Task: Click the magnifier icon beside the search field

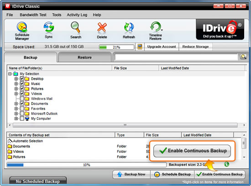Action: [243, 57]
